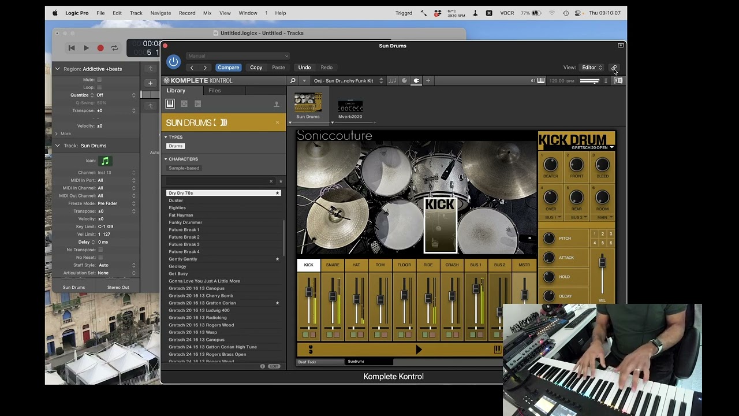Select the one-shots icon in Library
Viewport: 739px width, 416px height.
point(197,104)
